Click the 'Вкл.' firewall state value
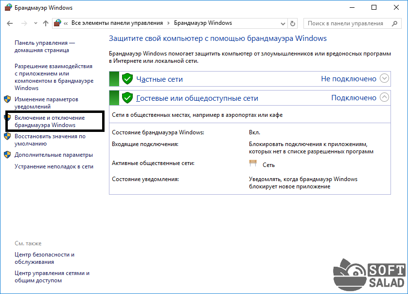 coord(254,132)
